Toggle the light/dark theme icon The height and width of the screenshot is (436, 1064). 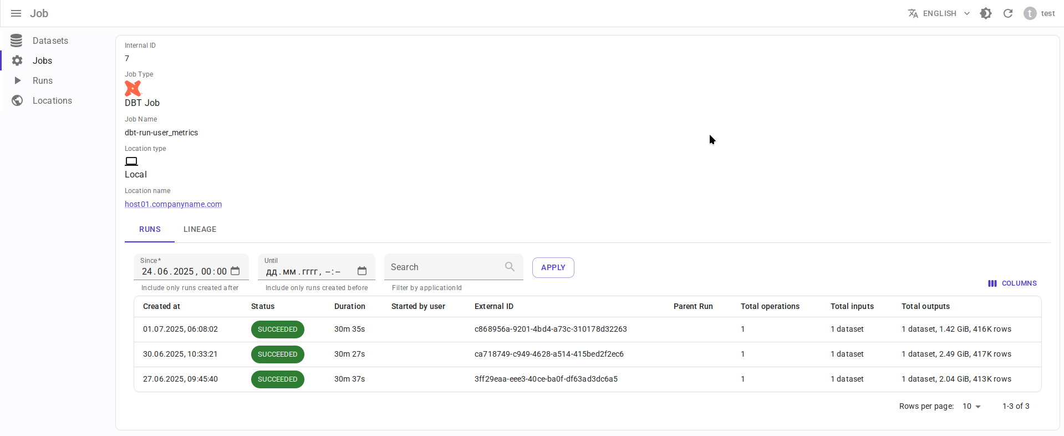[986, 13]
